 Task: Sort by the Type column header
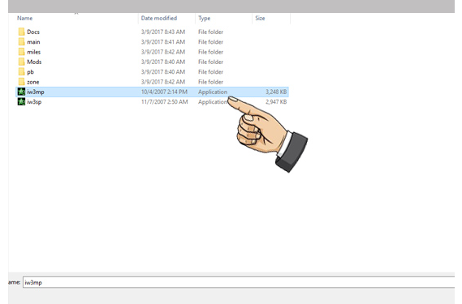point(204,19)
